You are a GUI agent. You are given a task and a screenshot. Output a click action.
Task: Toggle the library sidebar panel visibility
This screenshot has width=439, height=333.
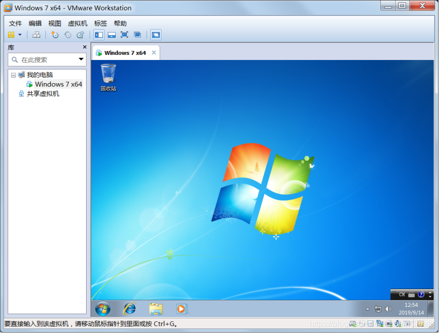point(99,35)
